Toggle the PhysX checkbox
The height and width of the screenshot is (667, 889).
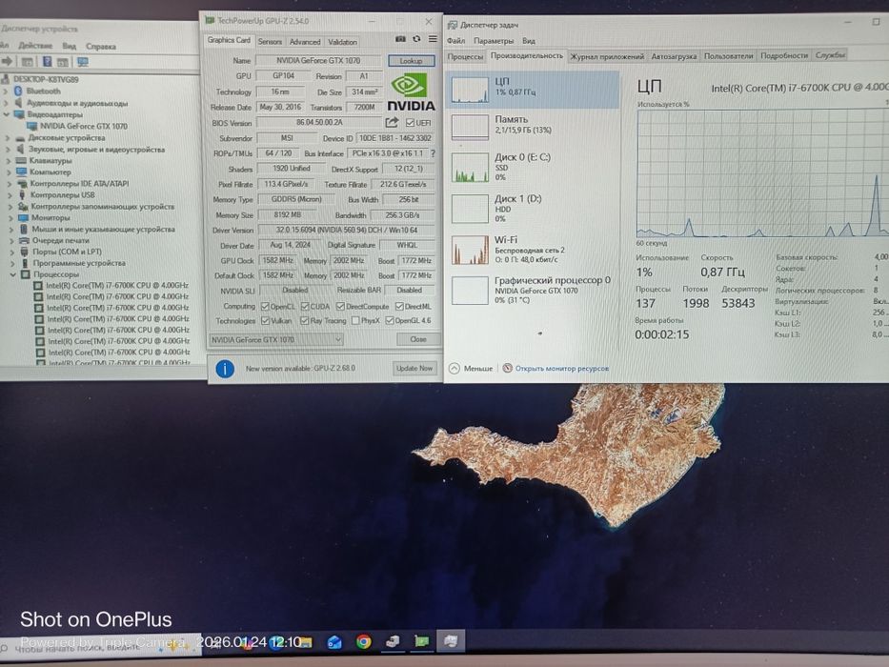coord(354,321)
